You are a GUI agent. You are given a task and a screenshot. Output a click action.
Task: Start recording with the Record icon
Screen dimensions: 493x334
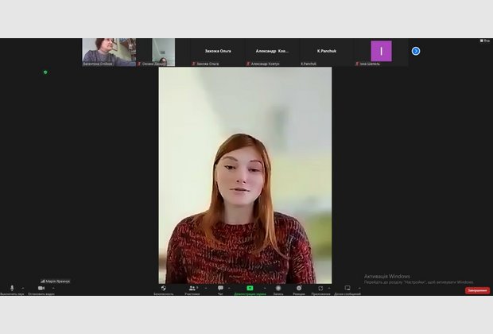tap(278, 288)
